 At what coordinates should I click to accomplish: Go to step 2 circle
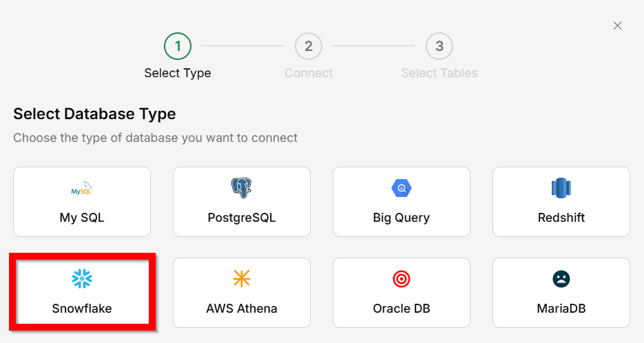[x=309, y=46]
